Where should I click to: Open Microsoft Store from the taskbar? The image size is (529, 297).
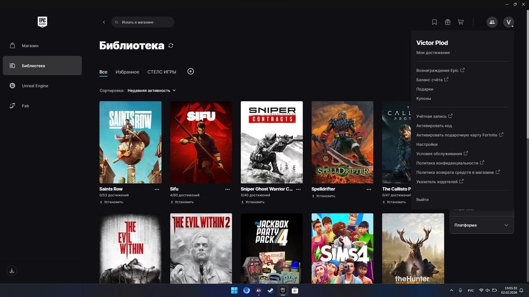point(295,290)
